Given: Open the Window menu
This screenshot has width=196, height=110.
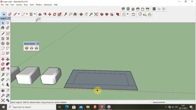Looking at the screenshot, I should [x=39, y=5].
